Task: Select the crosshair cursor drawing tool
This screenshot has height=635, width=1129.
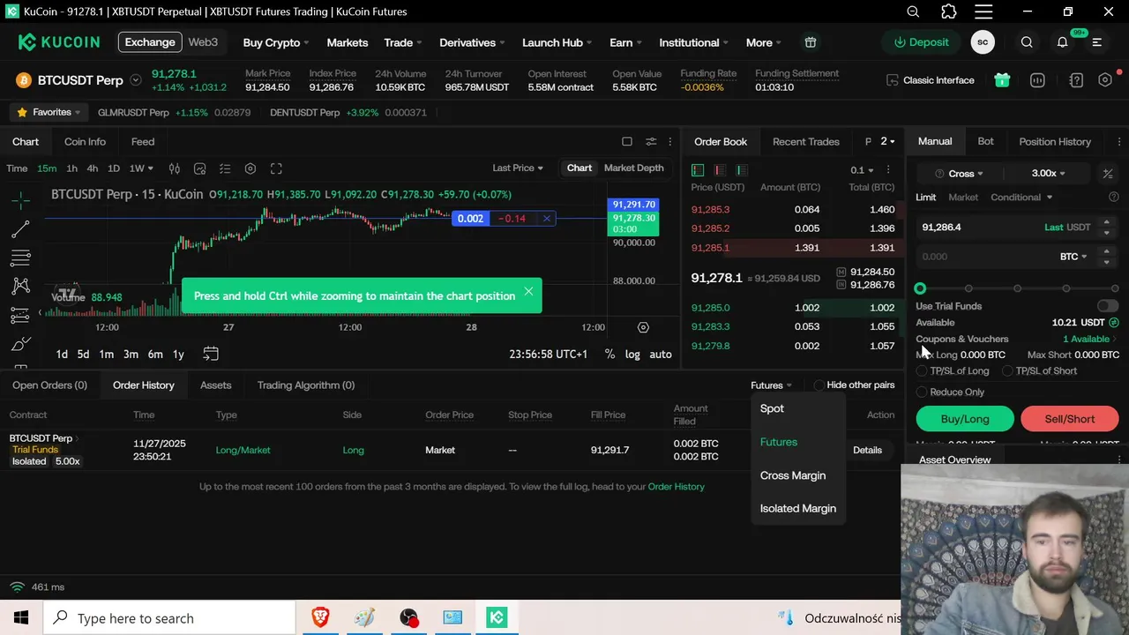Action: pyautogui.click(x=20, y=200)
